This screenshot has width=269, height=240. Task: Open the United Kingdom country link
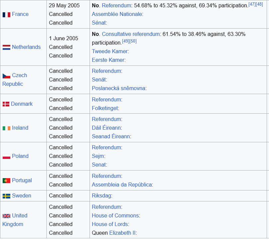coord(15,220)
